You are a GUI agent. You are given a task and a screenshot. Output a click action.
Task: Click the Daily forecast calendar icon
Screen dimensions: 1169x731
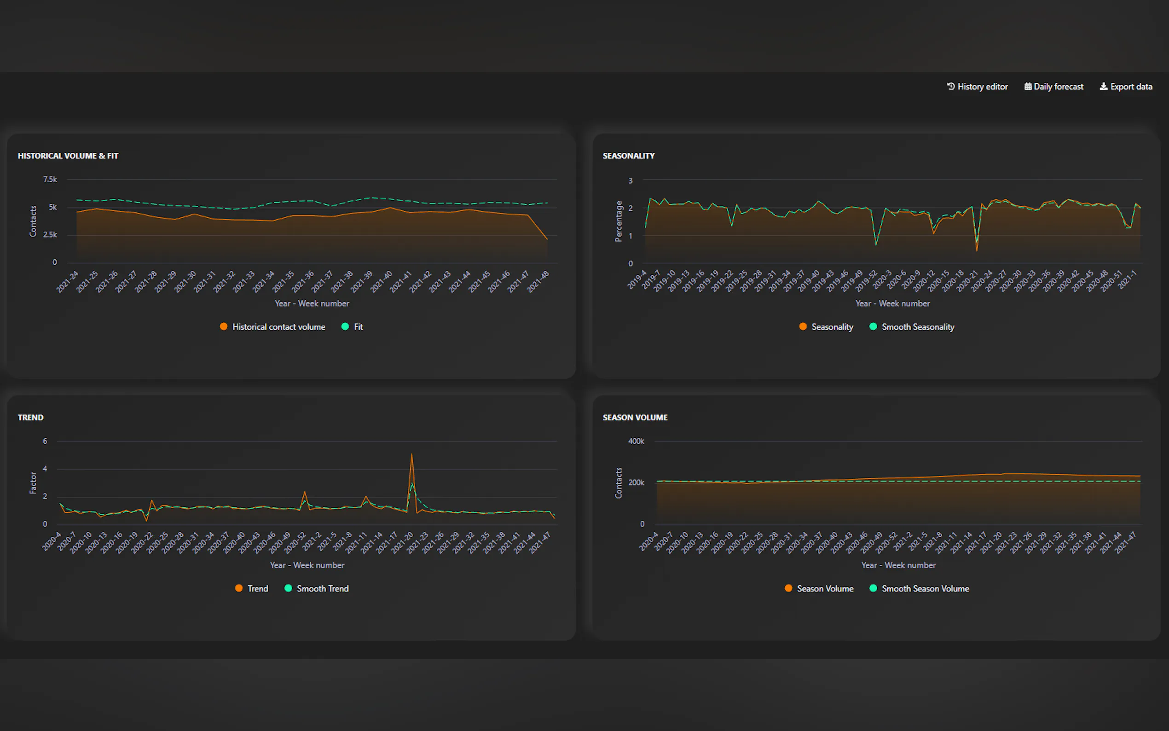1028,87
